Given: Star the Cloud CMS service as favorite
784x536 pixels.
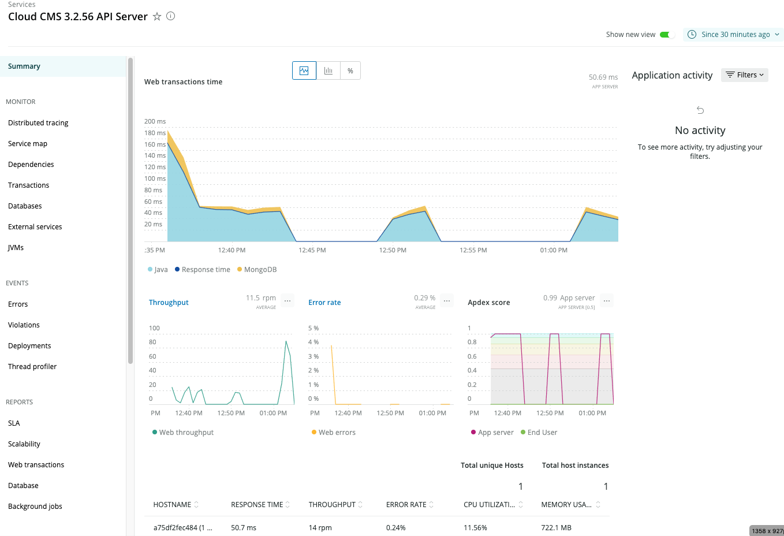Looking at the screenshot, I should 157,17.
